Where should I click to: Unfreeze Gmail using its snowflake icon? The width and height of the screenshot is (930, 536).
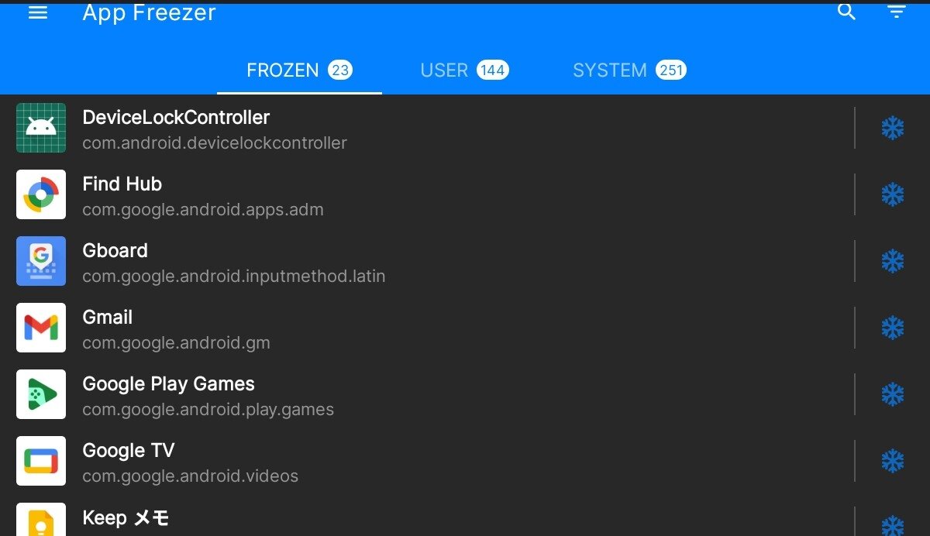(x=893, y=328)
